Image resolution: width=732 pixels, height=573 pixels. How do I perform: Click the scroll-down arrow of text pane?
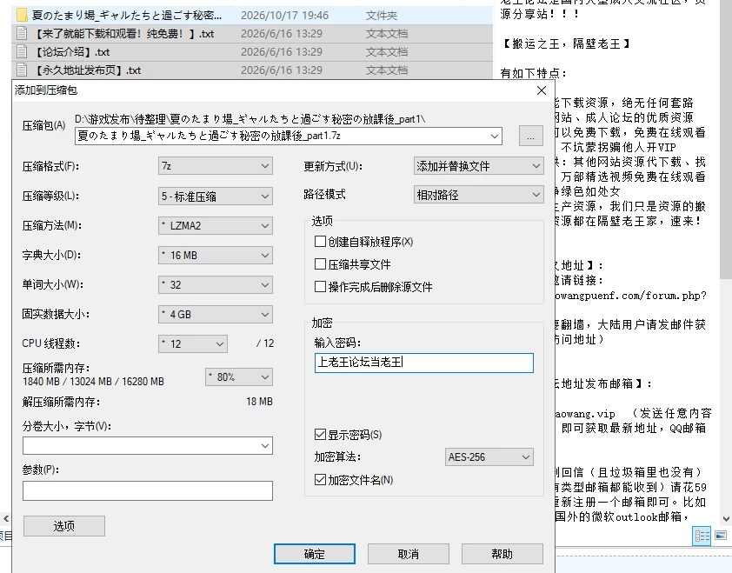tap(726, 519)
